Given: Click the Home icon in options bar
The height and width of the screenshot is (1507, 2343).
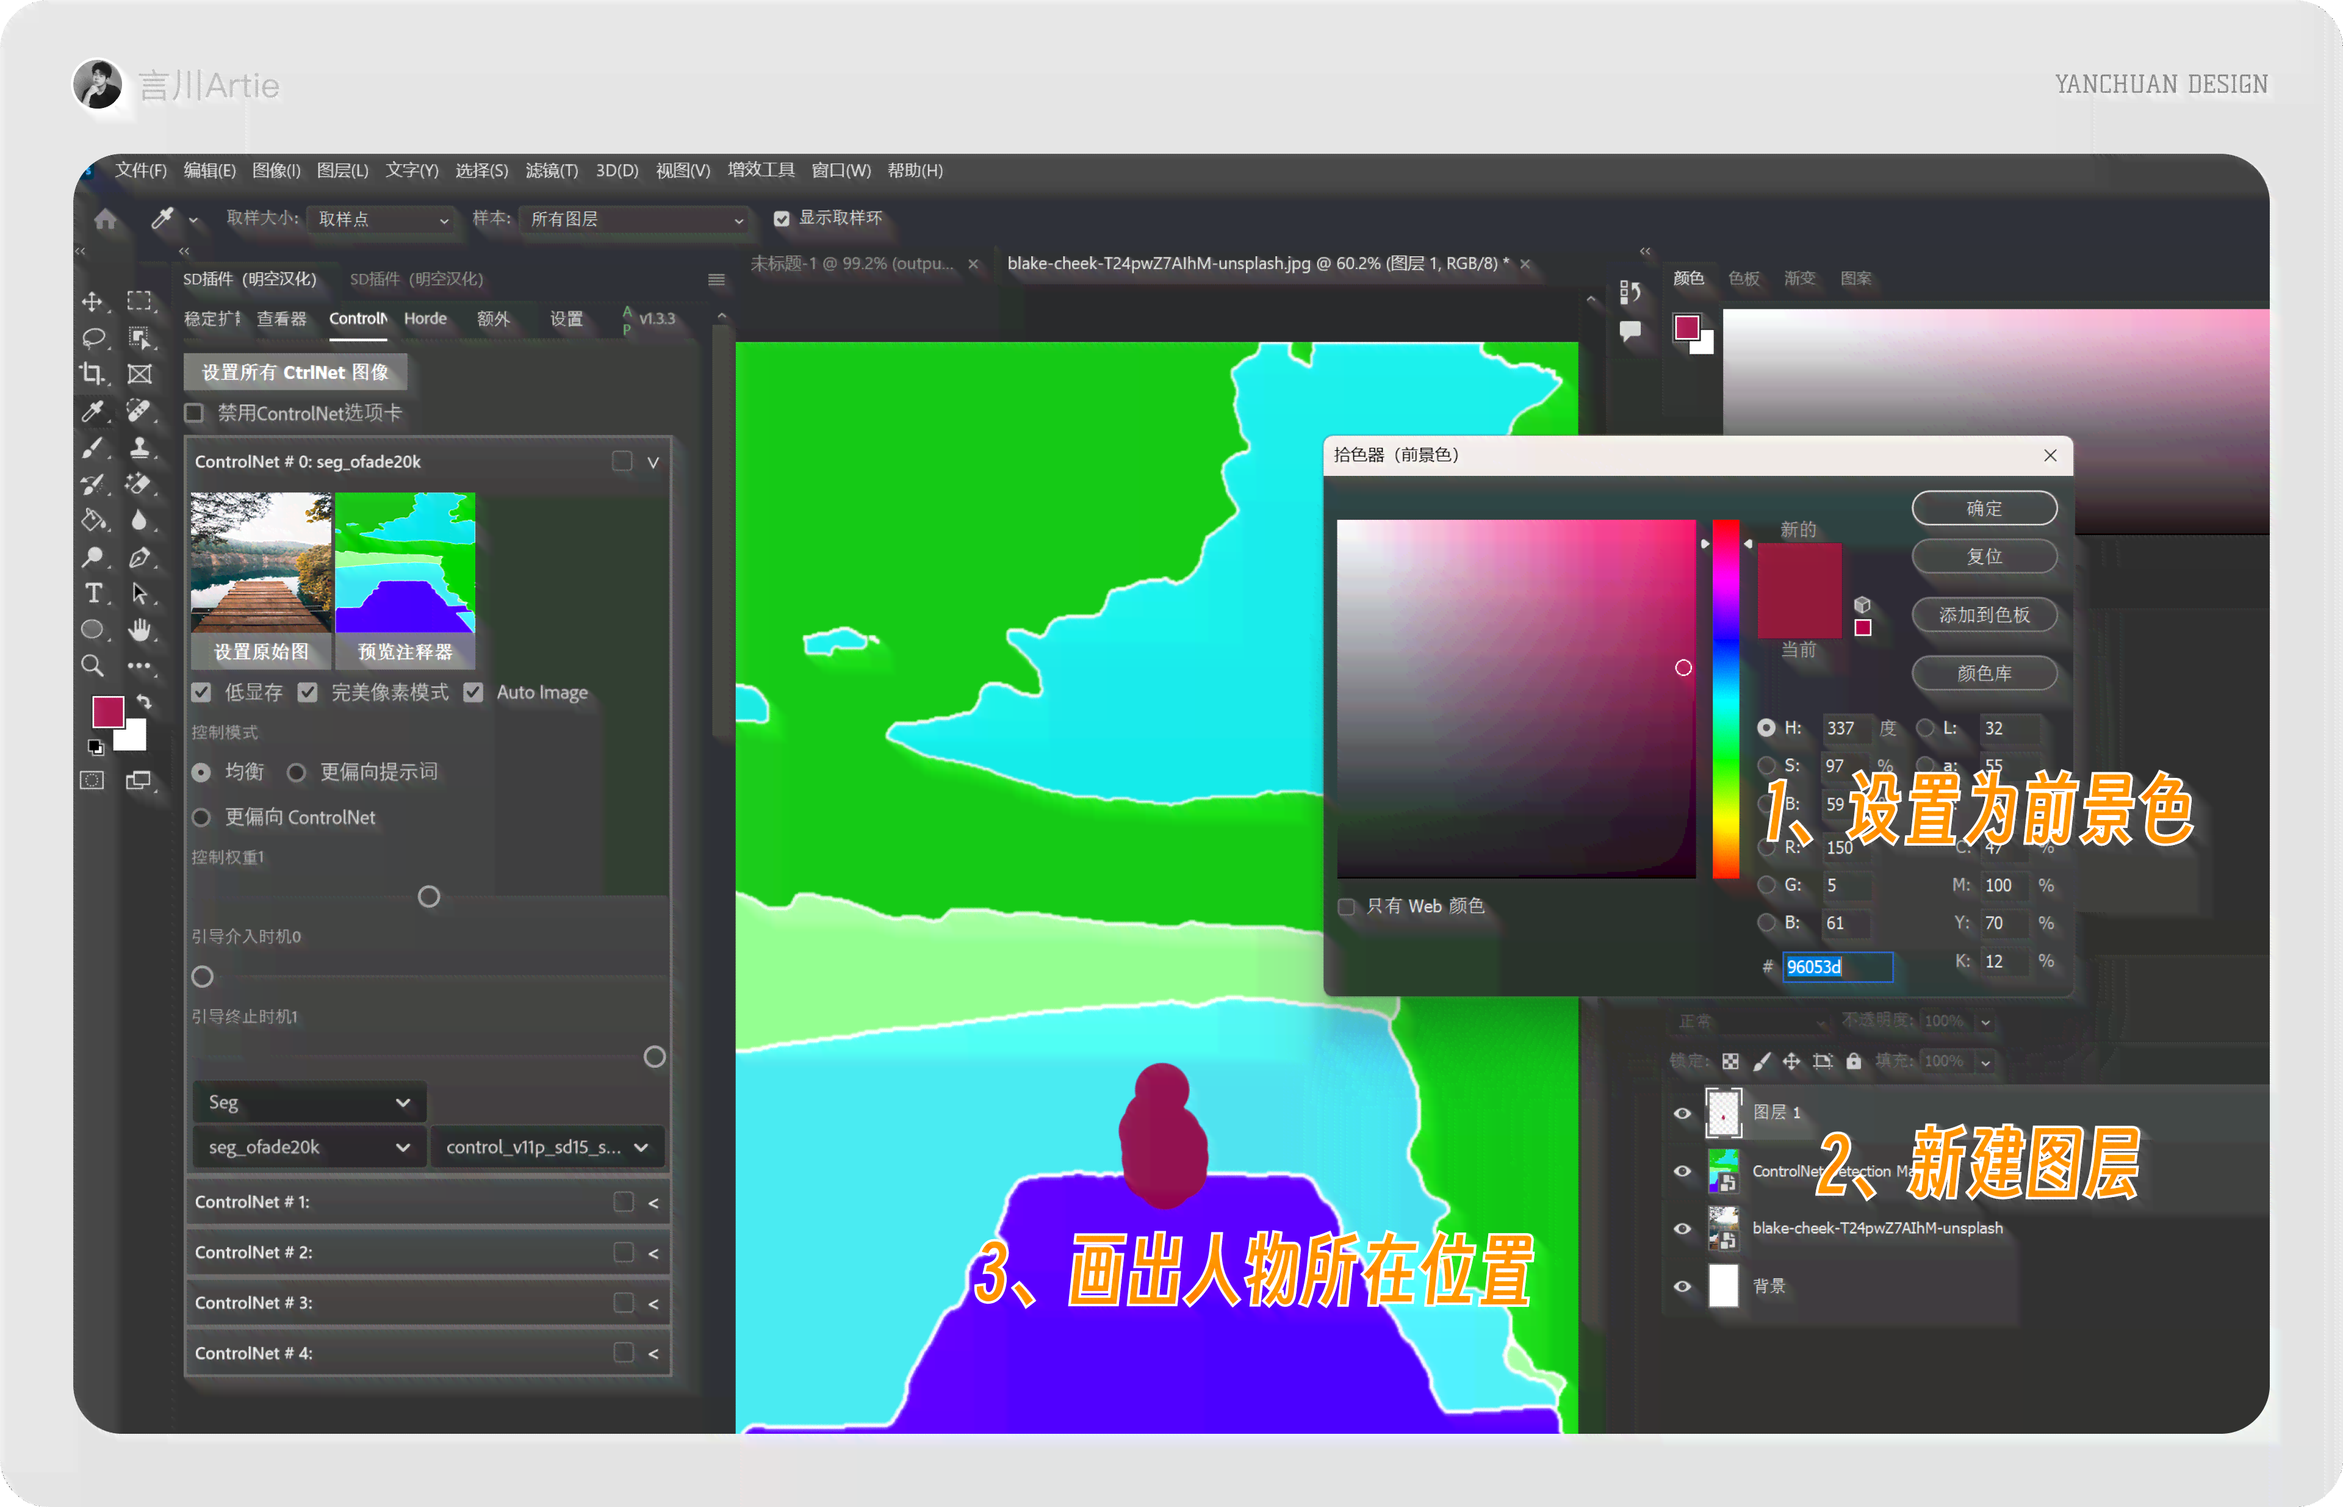Looking at the screenshot, I should coord(106,219).
